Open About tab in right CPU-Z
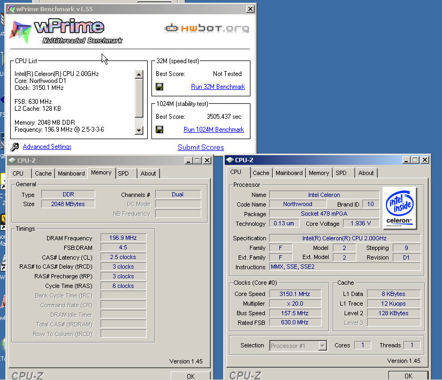 pyautogui.click(x=366, y=173)
